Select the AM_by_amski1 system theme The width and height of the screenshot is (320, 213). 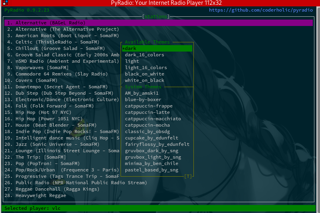(142, 93)
